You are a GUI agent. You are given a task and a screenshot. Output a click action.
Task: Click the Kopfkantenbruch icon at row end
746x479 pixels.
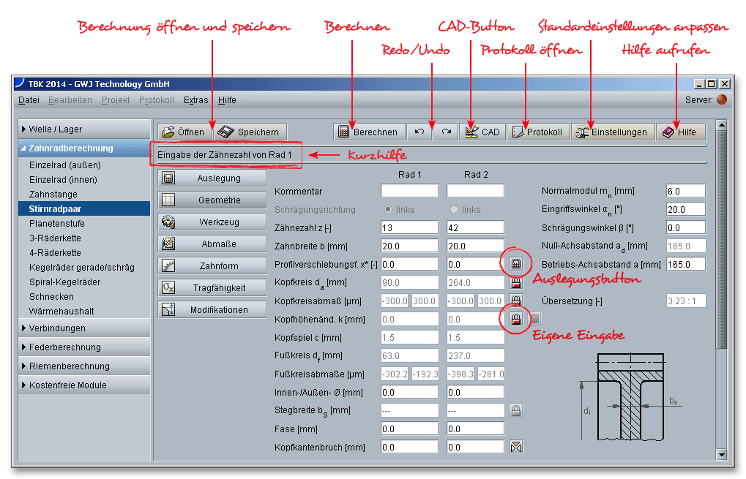(516, 448)
